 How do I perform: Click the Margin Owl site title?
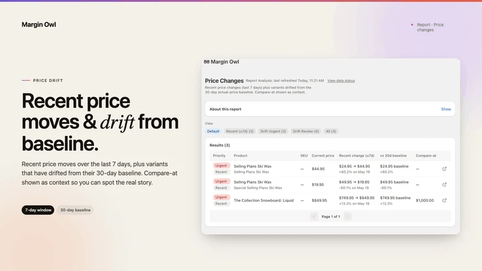[39, 25]
